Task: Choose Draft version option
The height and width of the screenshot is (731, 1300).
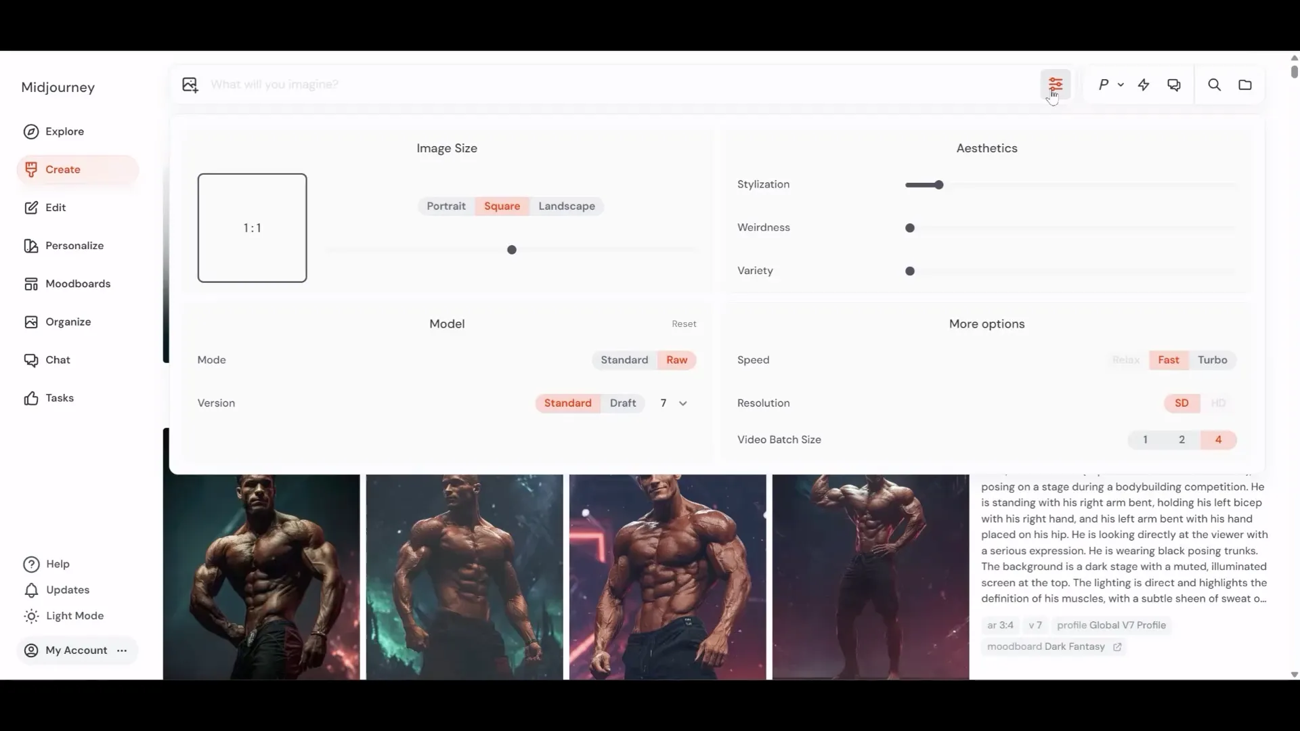Action: click(x=622, y=403)
